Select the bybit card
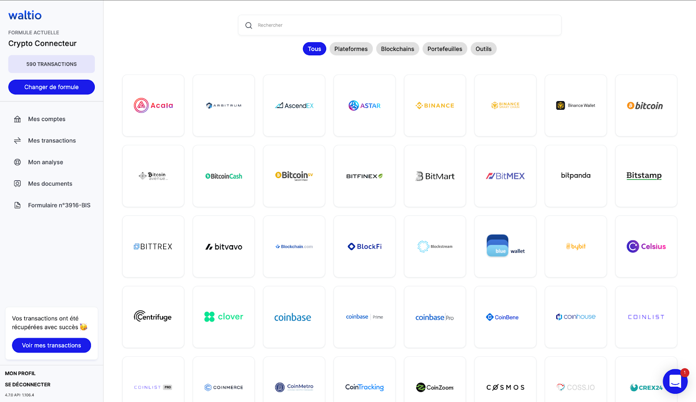 point(576,247)
